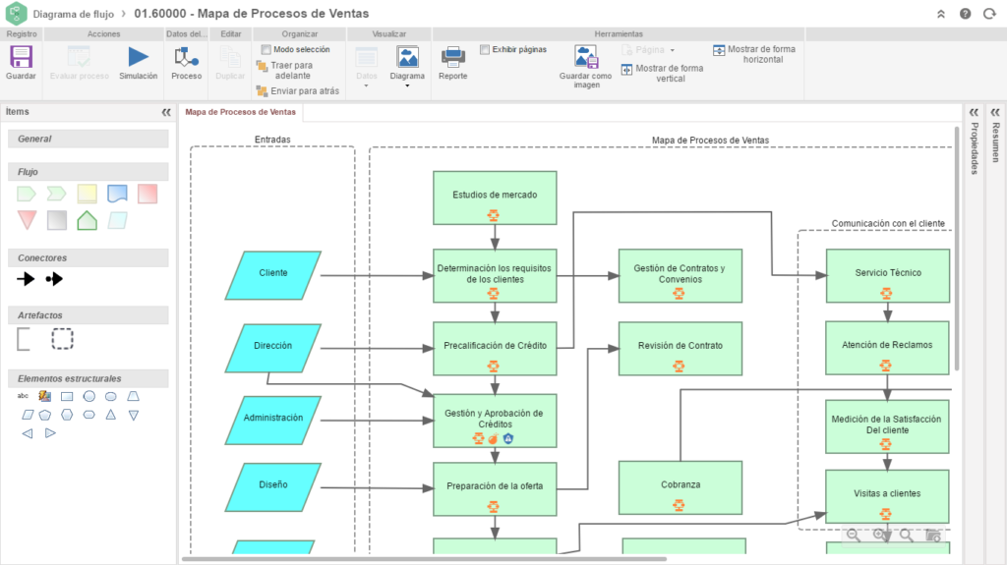
Task: Select Mapa de Procesos de Ventas tab
Action: [240, 112]
